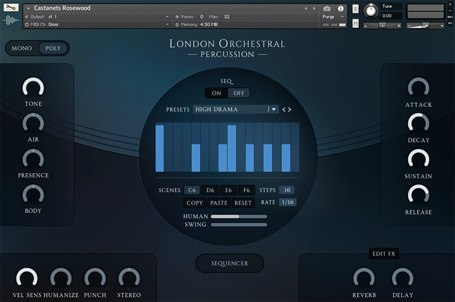Viewport: 455px width, 302px height.
Task: Expand instrument name dropdown arrow
Action: [28, 8]
